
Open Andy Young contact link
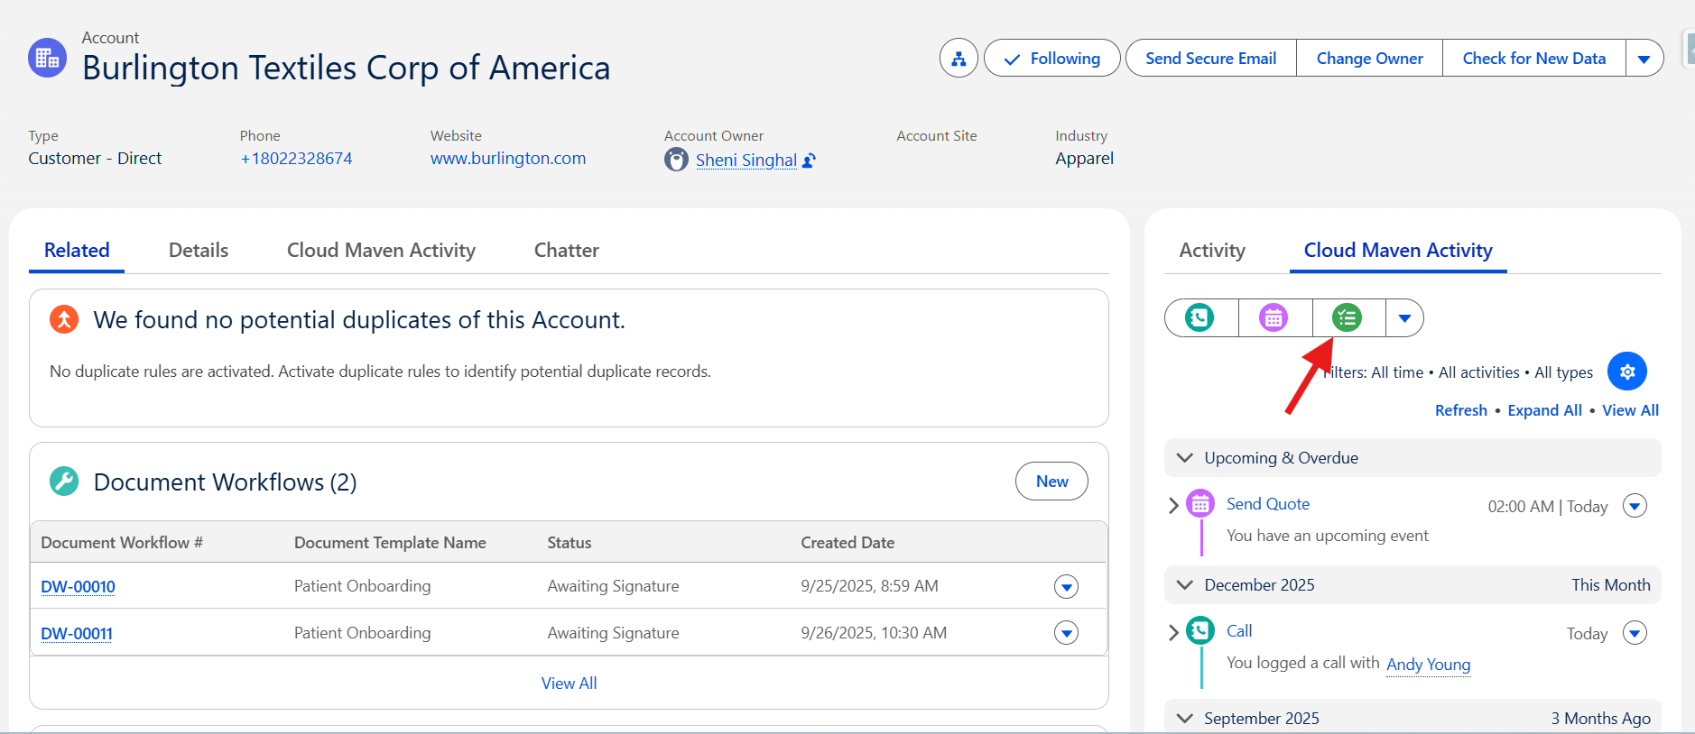[x=1429, y=665]
